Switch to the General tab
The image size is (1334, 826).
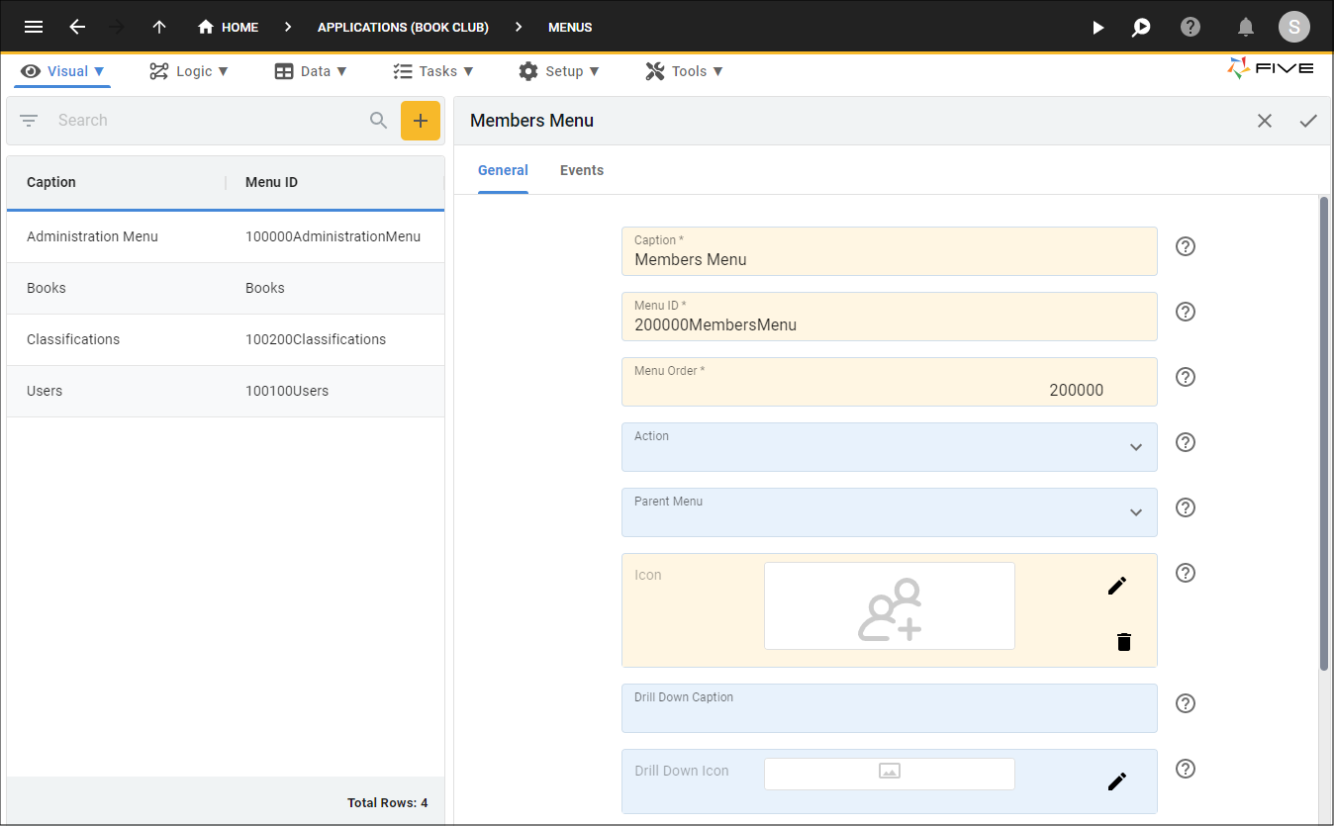503,170
